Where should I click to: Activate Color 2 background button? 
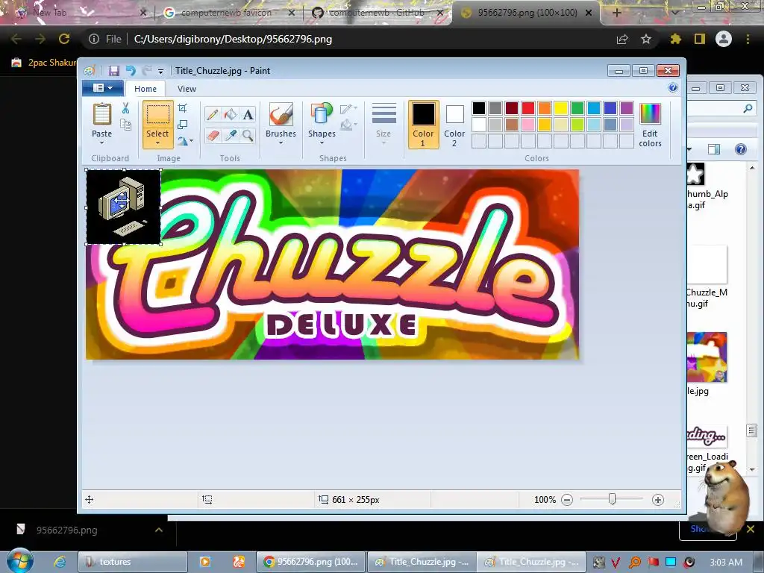pyautogui.click(x=454, y=125)
